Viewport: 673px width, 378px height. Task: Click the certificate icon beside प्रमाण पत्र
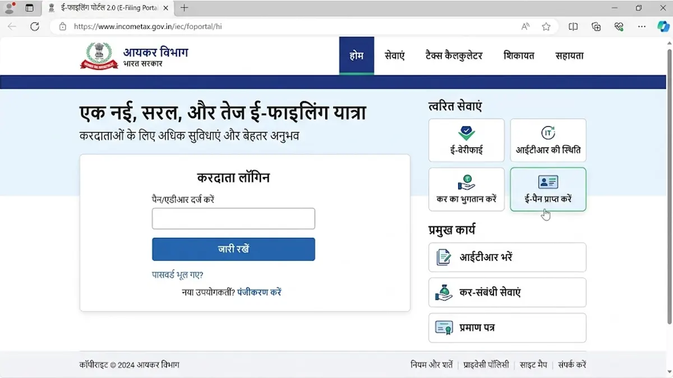click(x=444, y=328)
